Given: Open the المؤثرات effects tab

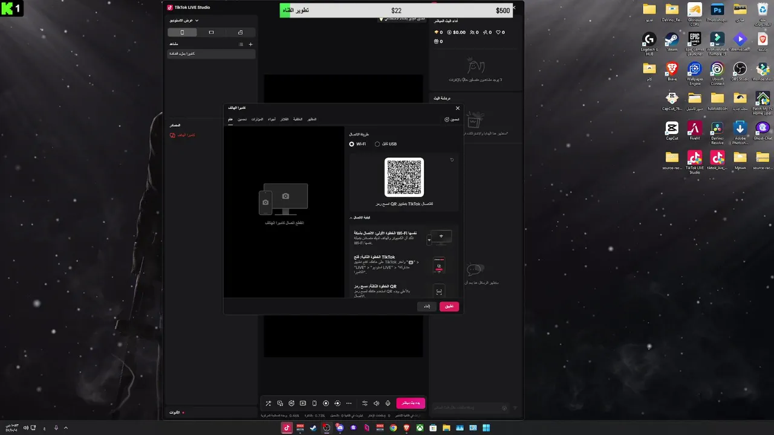Looking at the screenshot, I should (x=257, y=119).
